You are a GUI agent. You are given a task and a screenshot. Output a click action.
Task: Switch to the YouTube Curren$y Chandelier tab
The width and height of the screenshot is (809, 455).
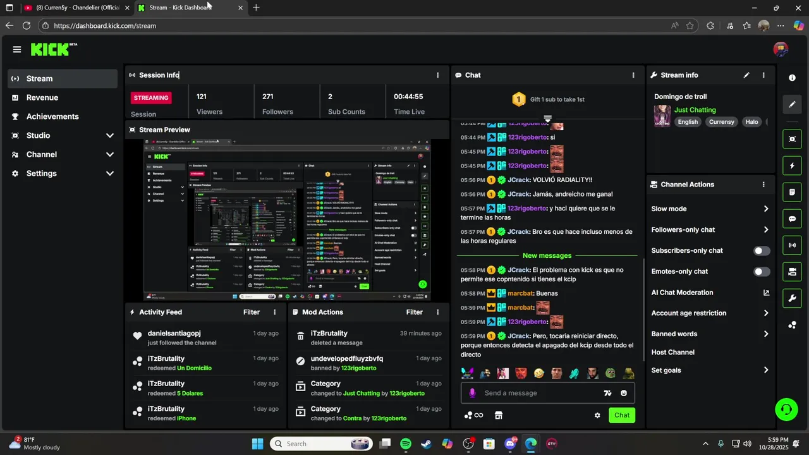tap(77, 8)
